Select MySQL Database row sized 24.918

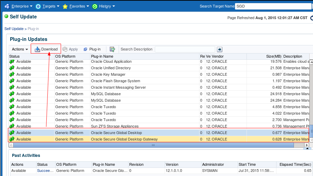point(159,94)
